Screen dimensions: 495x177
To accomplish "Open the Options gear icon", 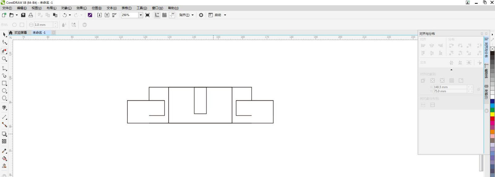I will pyautogui.click(x=201, y=15).
